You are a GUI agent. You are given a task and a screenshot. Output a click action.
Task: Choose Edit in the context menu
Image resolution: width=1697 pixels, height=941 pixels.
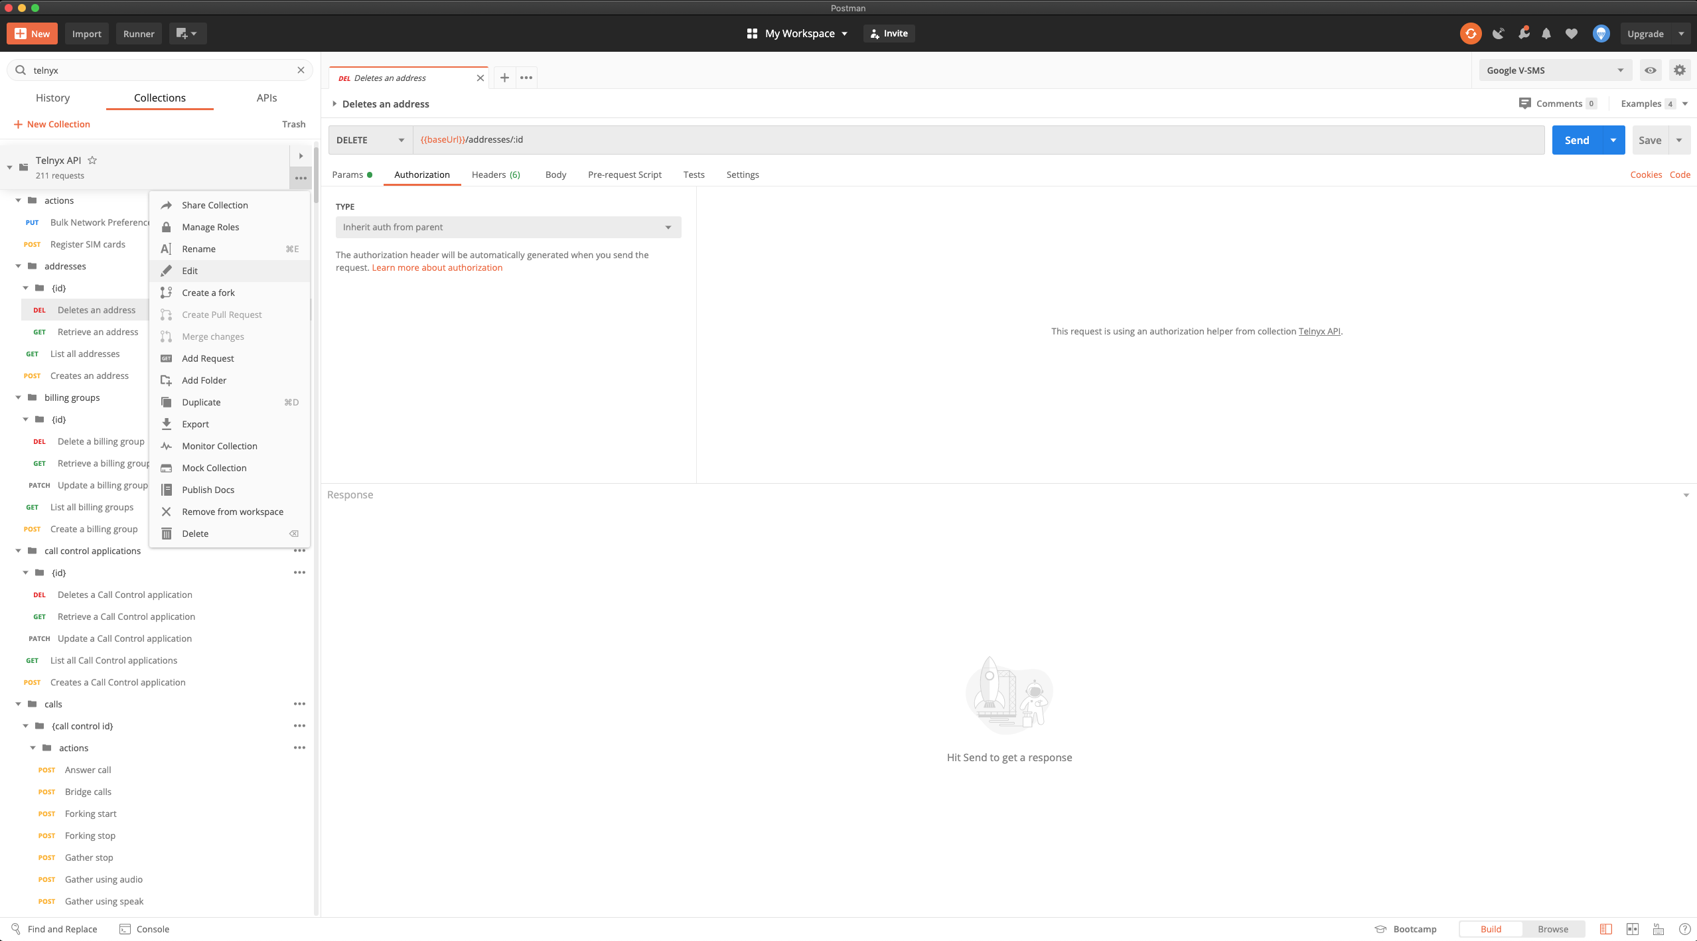pos(230,271)
